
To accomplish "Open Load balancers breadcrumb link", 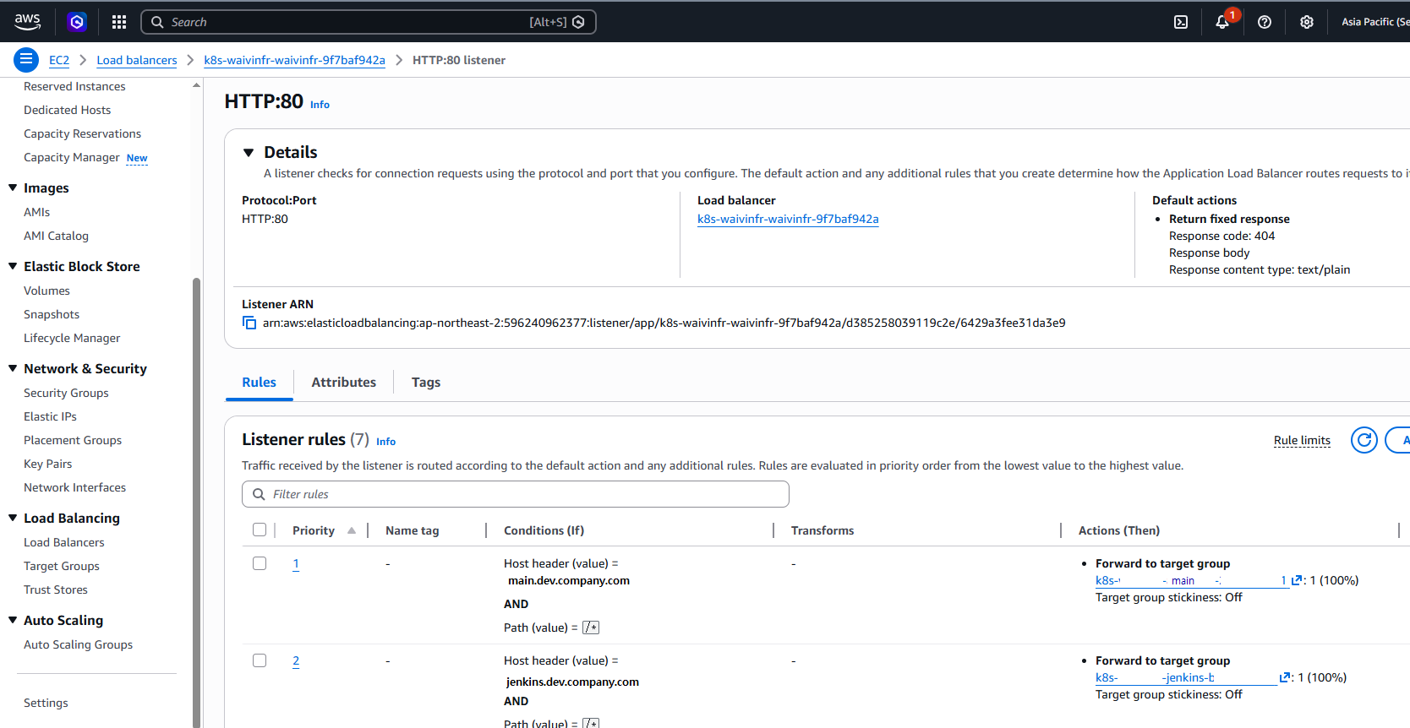I will pyautogui.click(x=137, y=60).
